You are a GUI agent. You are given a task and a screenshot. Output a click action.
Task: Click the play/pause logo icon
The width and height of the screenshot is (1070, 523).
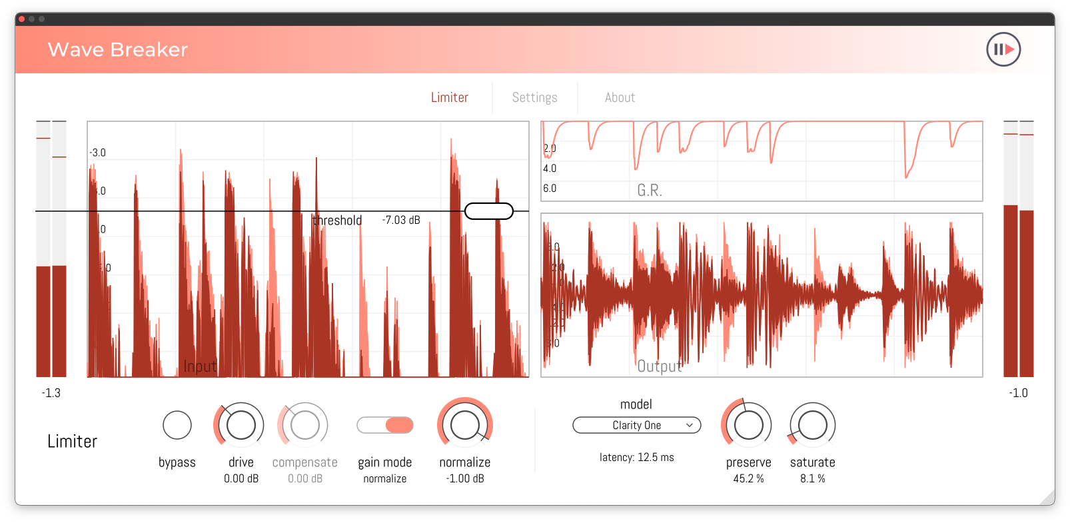[x=1003, y=49]
